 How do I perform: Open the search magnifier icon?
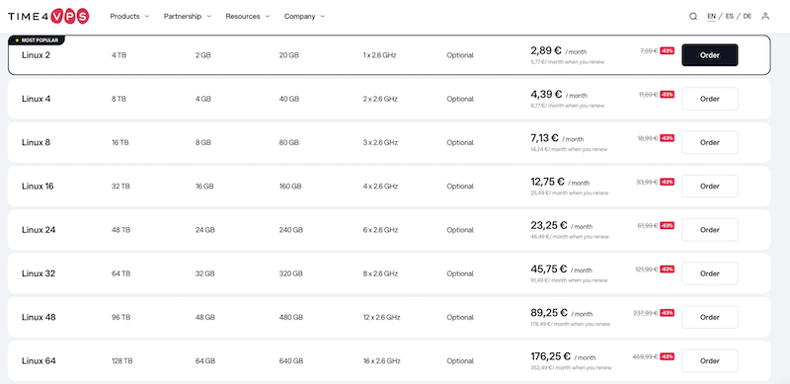click(693, 16)
